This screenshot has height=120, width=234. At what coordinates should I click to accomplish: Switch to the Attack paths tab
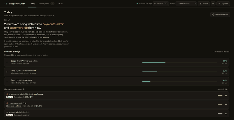[x=46, y=4]
